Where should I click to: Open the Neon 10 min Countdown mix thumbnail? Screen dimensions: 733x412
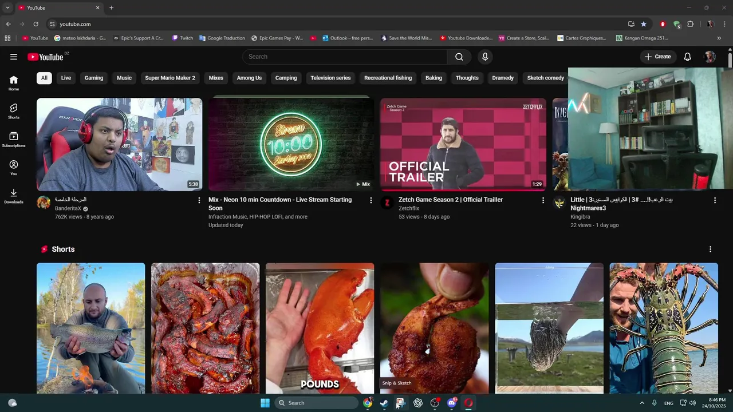click(291, 144)
